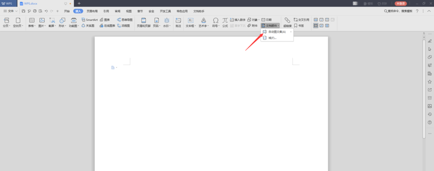Viewport: 434px width, 171px height.
Task: Click the vertical scrollbar of the document
Action: (x=424, y=89)
